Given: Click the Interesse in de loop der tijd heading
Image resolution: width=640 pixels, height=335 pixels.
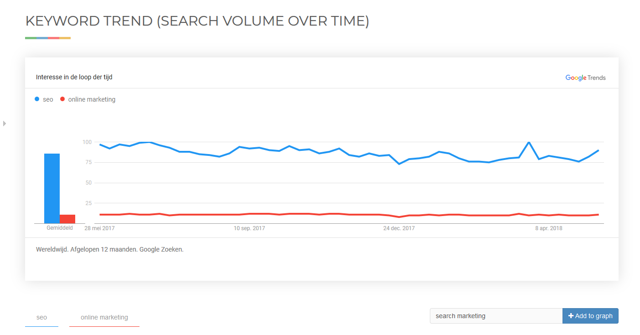Looking at the screenshot, I should coord(74,77).
